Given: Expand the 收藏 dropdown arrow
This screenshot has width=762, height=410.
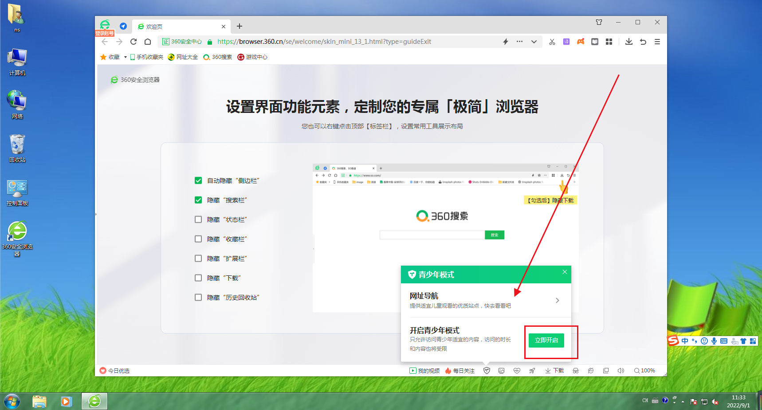Looking at the screenshot, I should (x=126, y=57).
